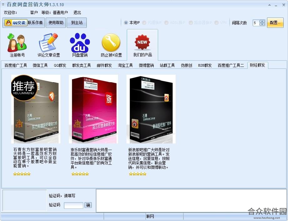
Task: Open 评论文章设置 comment article settings
Action: coord(49,45)
